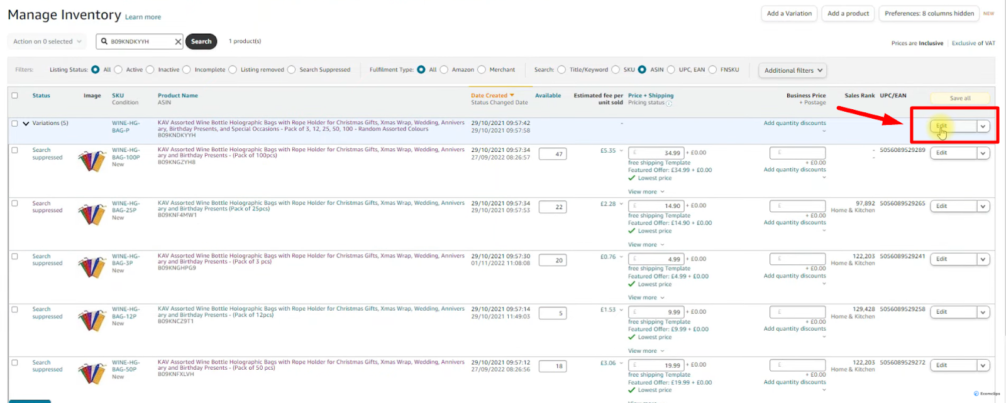Click Add quantity discounts on the parent row
The height and width of the screenshot is (403, 1006).
795,123
